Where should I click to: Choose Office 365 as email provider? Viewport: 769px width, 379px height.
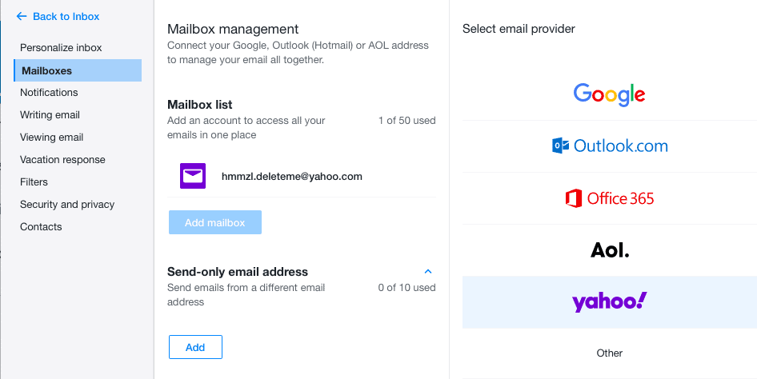click(x=610, y=198)
